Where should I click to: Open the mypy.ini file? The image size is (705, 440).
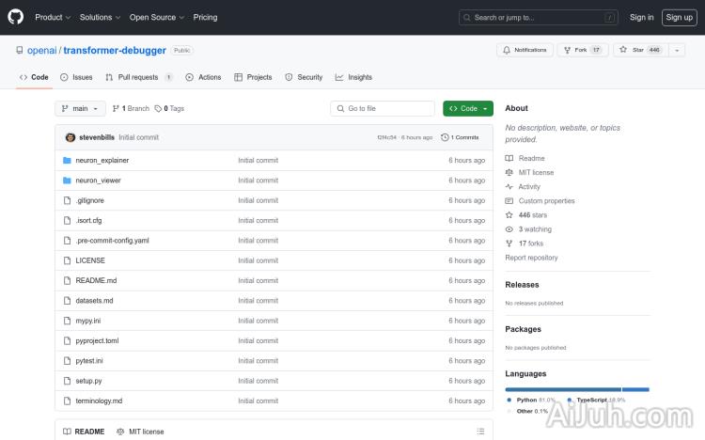(x=88, y=321)
